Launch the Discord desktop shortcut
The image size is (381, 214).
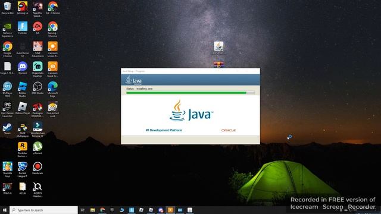(23, 68)
